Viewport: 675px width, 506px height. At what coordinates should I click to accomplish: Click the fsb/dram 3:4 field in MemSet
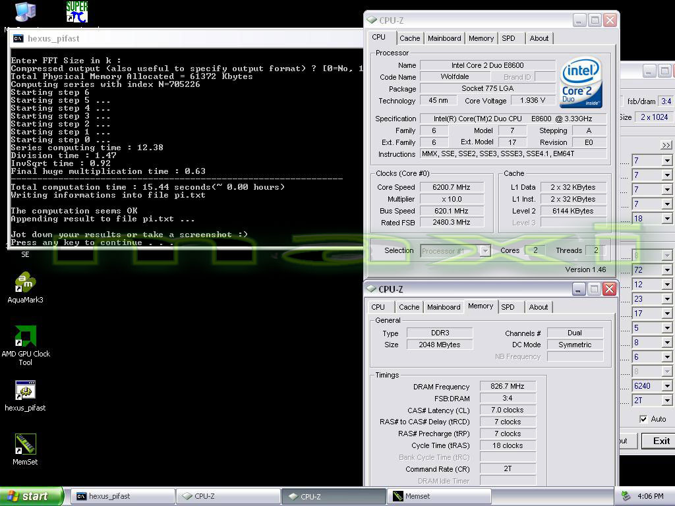[x=666, y=101]
